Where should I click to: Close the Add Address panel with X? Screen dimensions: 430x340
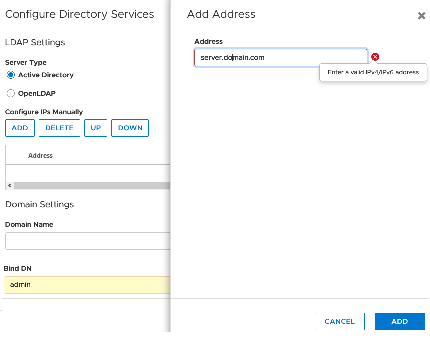tap(421, 16)
